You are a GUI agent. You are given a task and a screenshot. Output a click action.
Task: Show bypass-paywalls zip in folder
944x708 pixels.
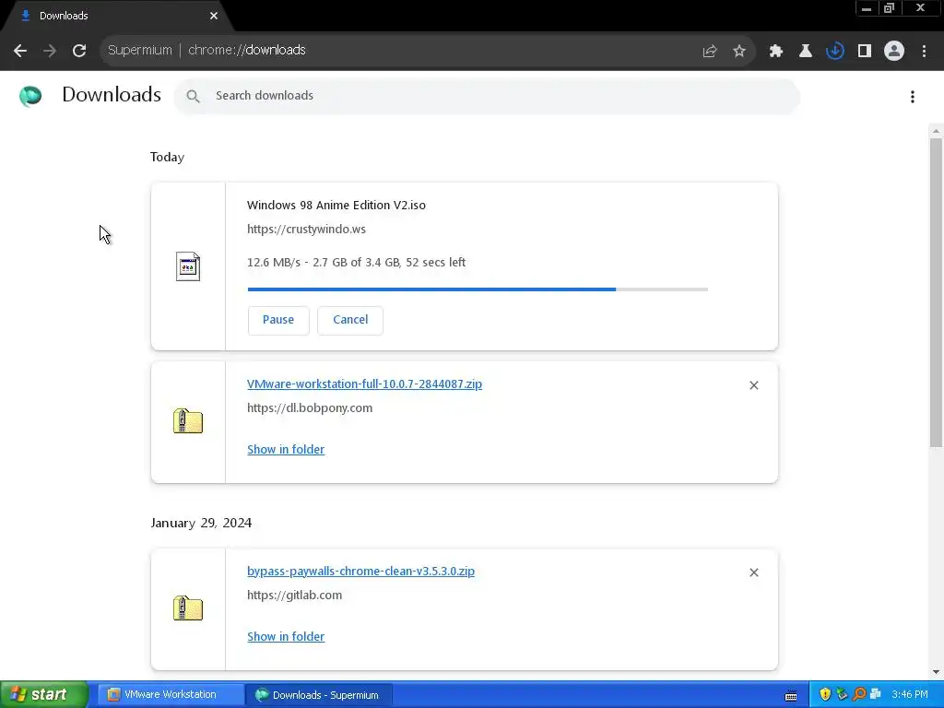(286, 636)
